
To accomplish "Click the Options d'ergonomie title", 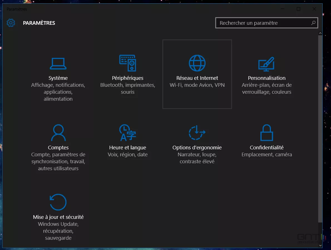I will coord(197,147).
